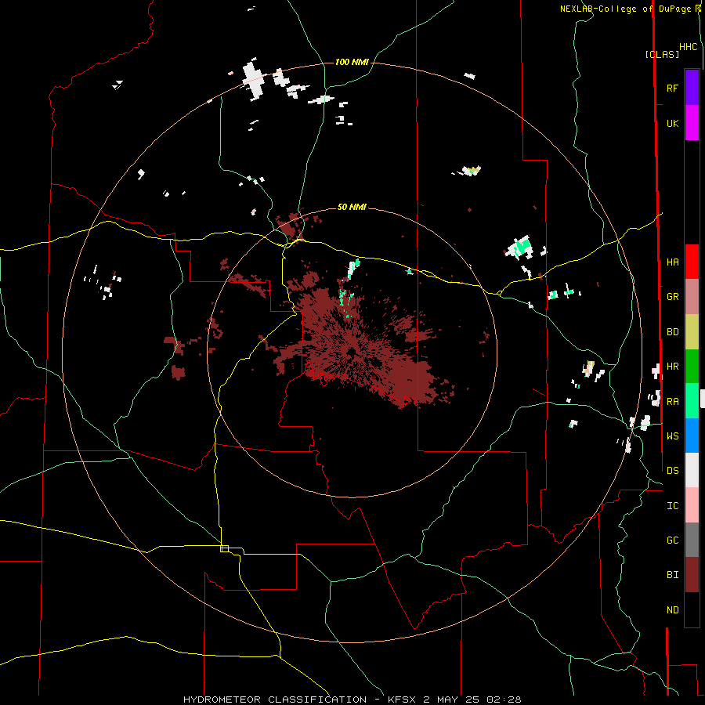Click the 'GR' legend label

click(672, 297)
